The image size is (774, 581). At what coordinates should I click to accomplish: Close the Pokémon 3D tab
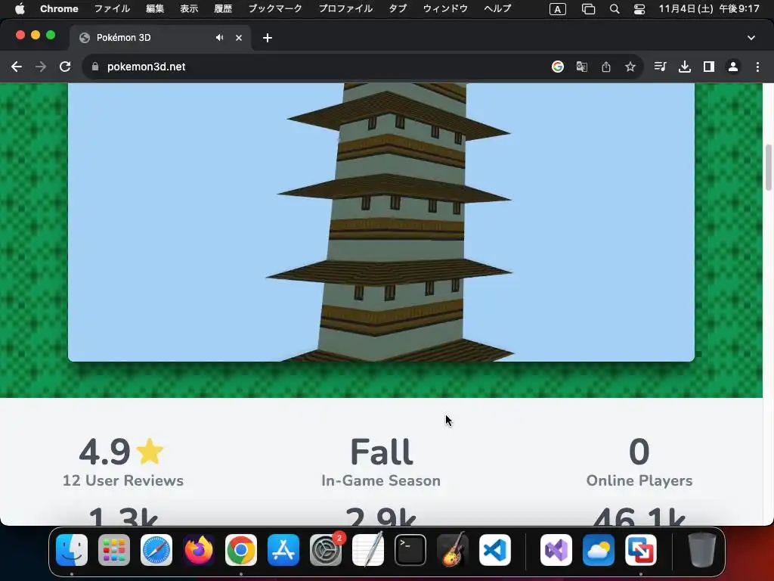(239, 38)
